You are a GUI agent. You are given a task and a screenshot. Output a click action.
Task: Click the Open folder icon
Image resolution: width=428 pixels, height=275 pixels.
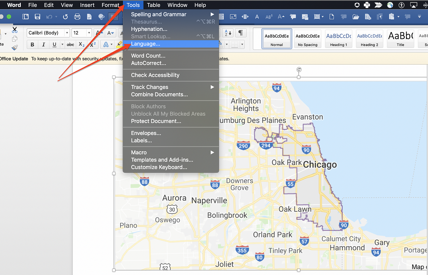coord(356,17)
